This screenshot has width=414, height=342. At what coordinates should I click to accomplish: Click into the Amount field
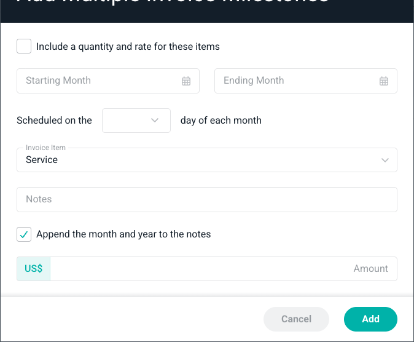224,269
